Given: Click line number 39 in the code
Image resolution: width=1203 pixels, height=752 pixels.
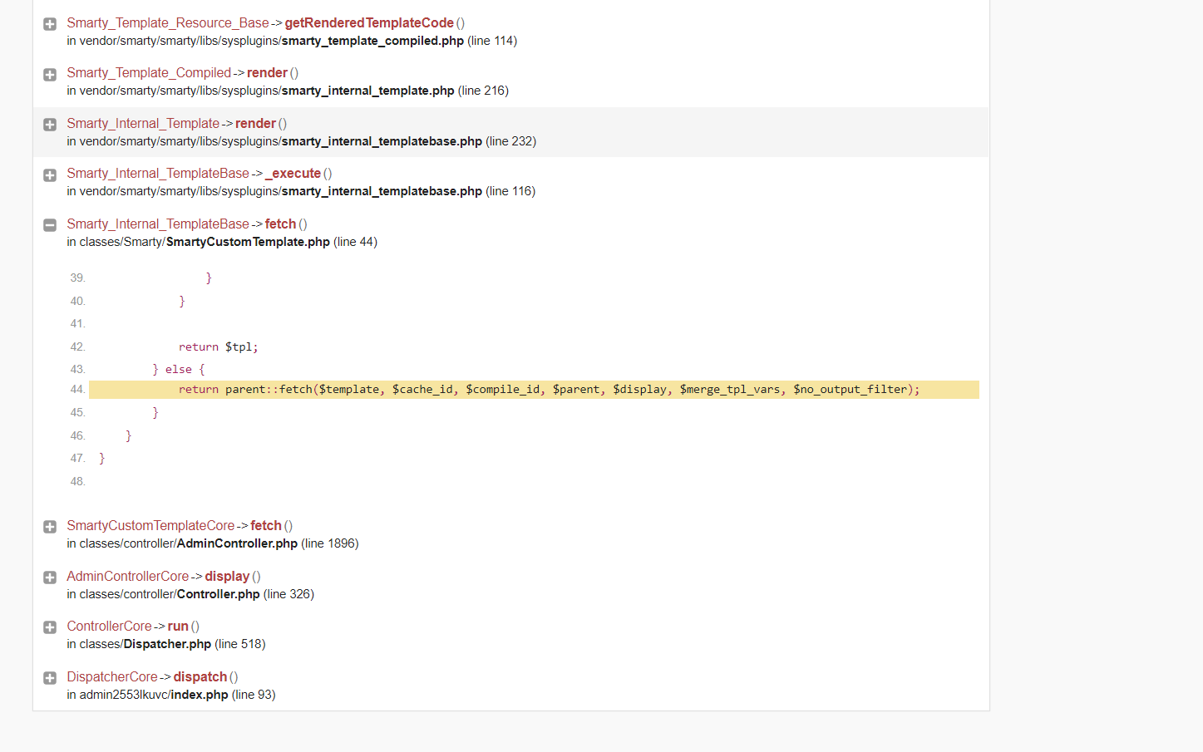Looking at the screenshot, I should [x=78, y=278].
